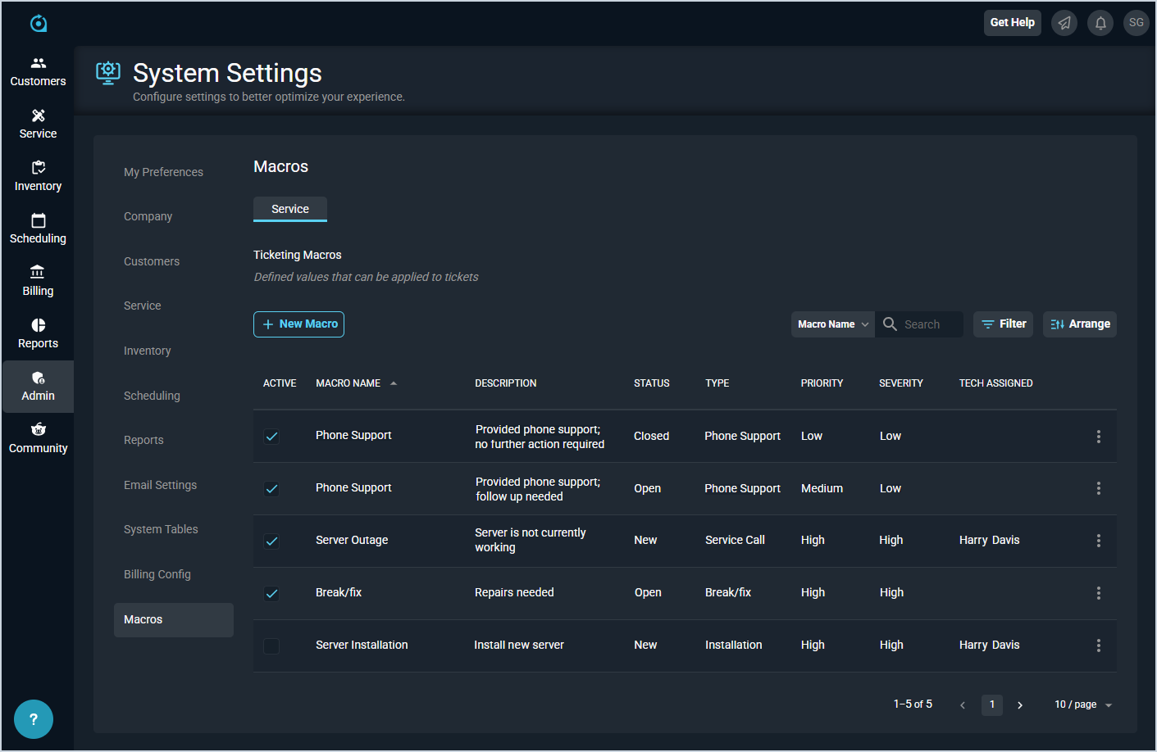Click the paper plane send icon

[x=1064, y=23]
